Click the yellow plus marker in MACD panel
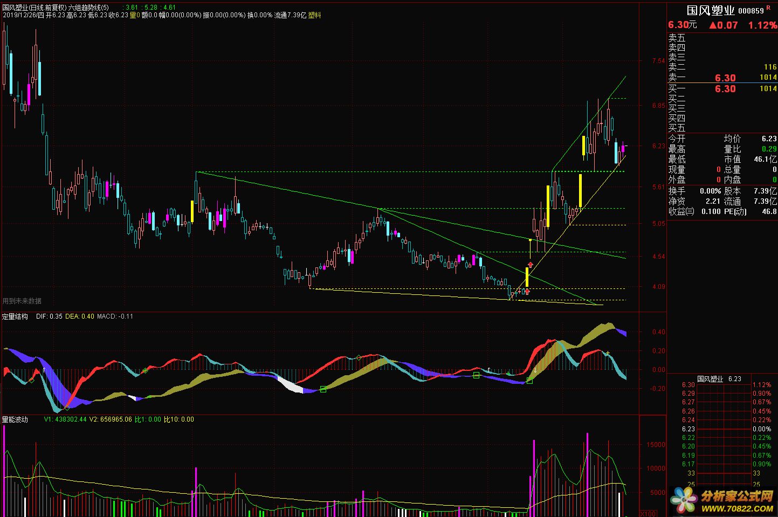 pyautogui.click(x=608, y=353)
